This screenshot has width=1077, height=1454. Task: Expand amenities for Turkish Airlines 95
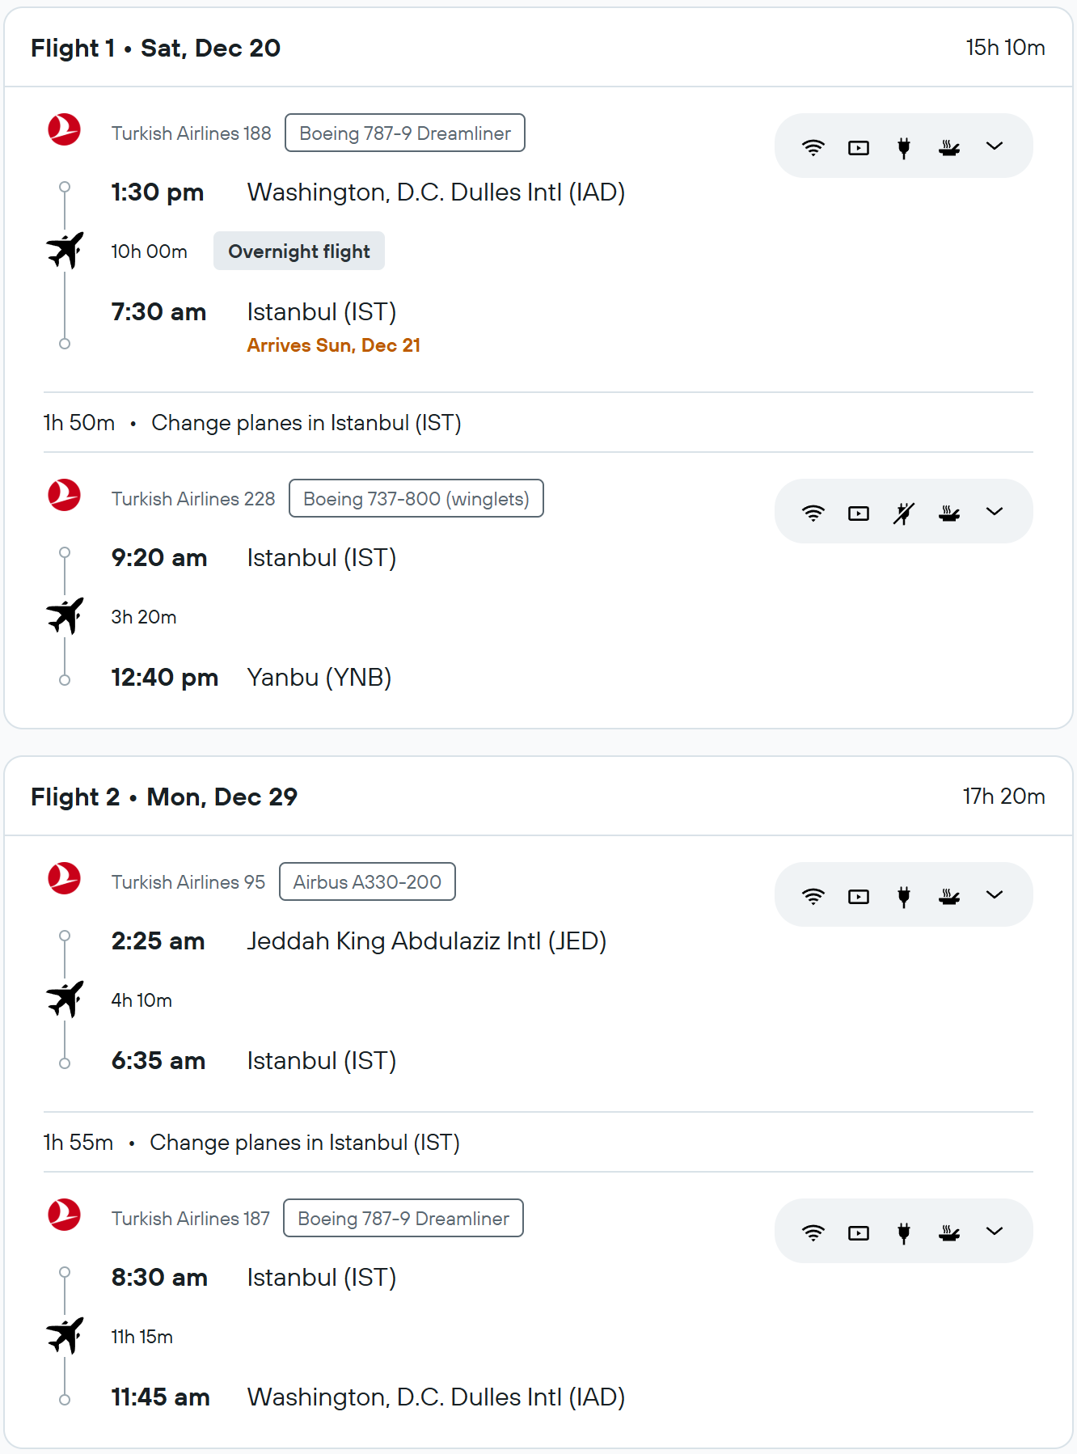(995, 895)
